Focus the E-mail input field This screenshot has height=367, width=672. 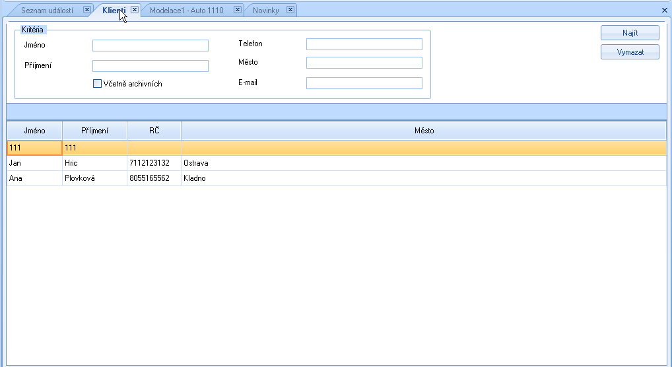(364, 83)
